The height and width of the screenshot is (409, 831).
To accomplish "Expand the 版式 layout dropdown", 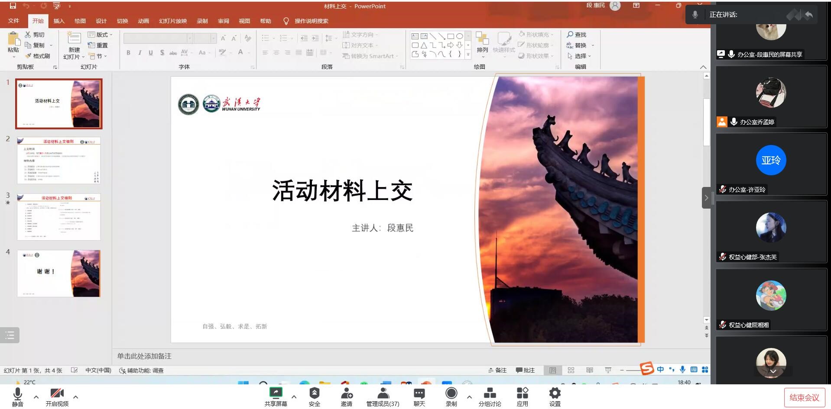I will click(x=101, y=35).
